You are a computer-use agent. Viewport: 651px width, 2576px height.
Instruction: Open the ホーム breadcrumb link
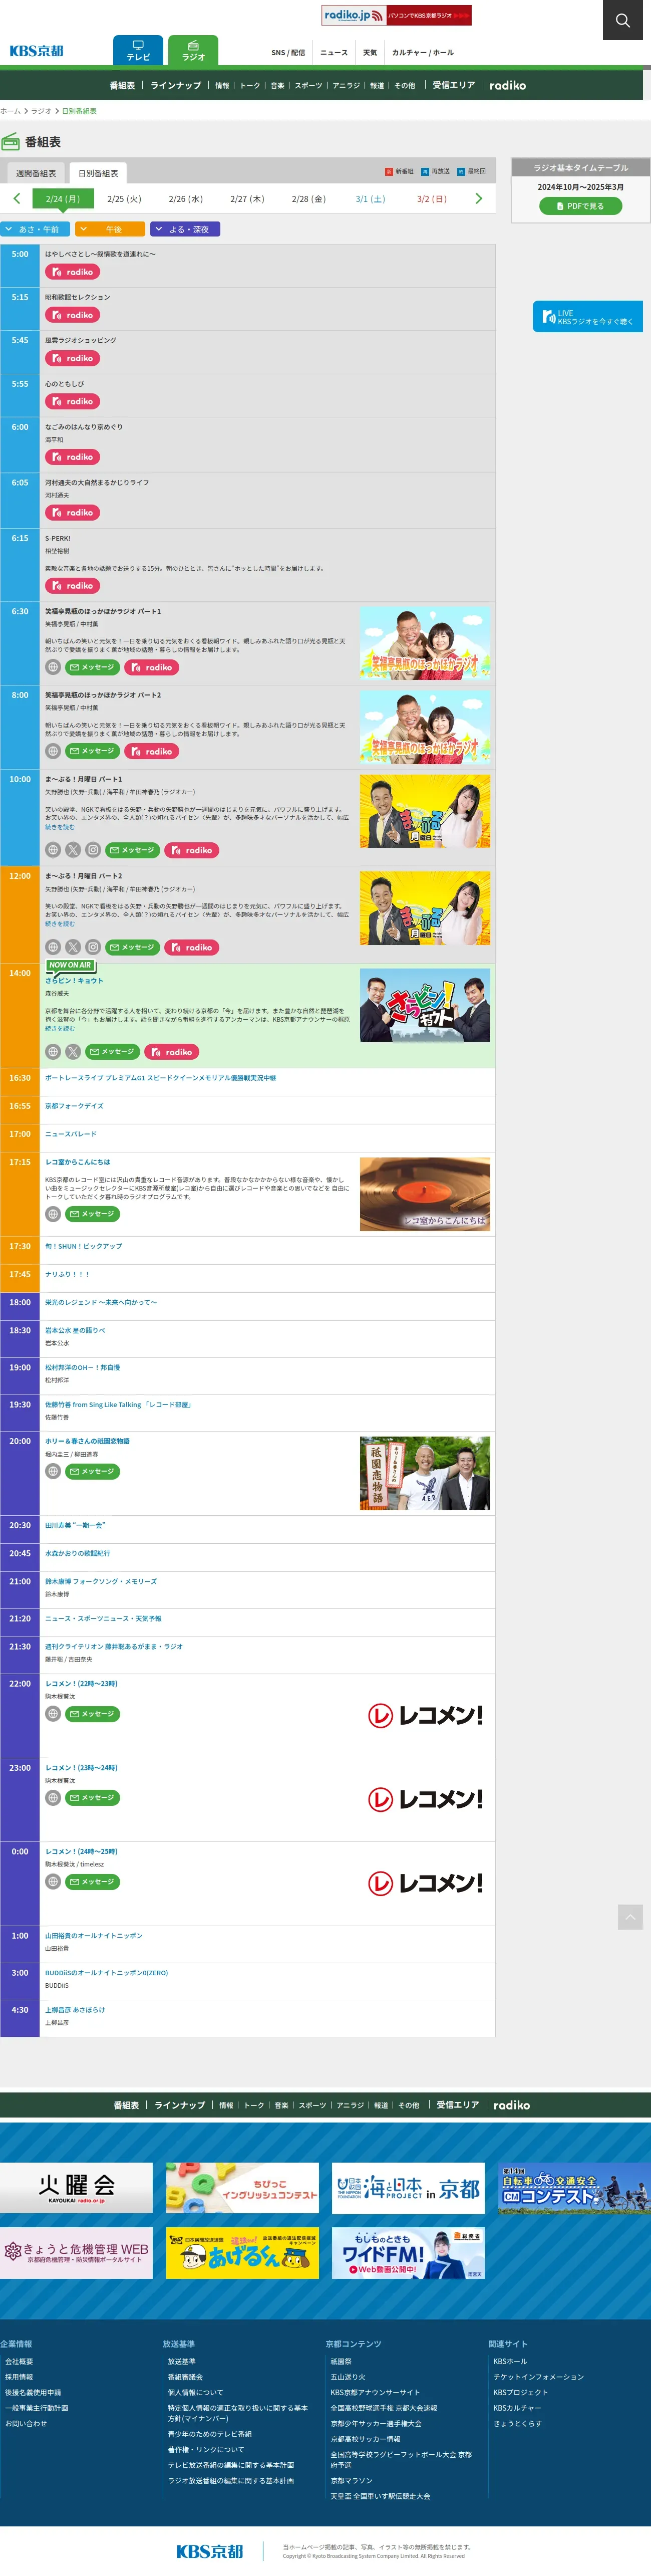point(10,111)
